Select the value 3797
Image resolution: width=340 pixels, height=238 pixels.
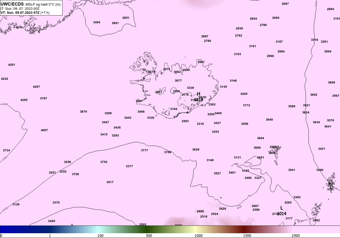point(44,98)
